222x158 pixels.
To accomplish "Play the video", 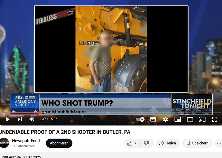I will pyautogui.click(x=7, y=119).
